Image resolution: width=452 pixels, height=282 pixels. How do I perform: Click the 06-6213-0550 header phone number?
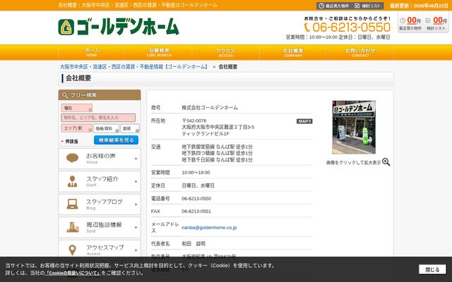click(352, 27)
